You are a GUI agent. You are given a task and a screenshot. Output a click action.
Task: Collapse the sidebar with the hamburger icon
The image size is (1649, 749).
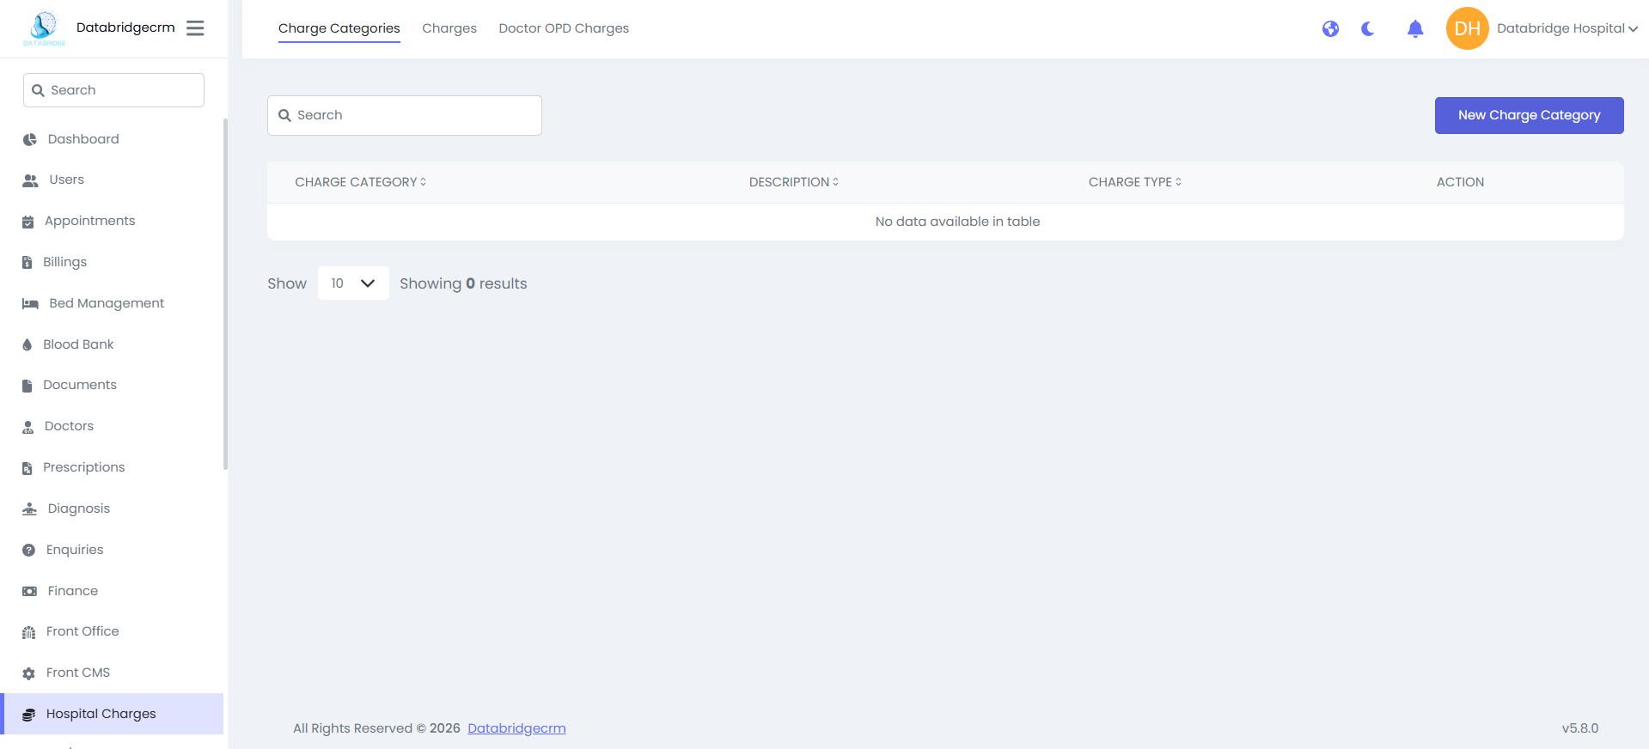click(195, 28)
